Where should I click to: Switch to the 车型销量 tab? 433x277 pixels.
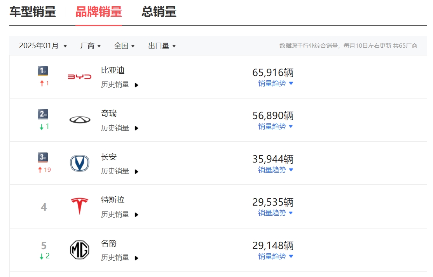pyautogui.click(x=33, y=12)
